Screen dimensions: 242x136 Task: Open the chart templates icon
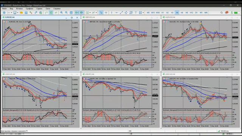[93, 12]
